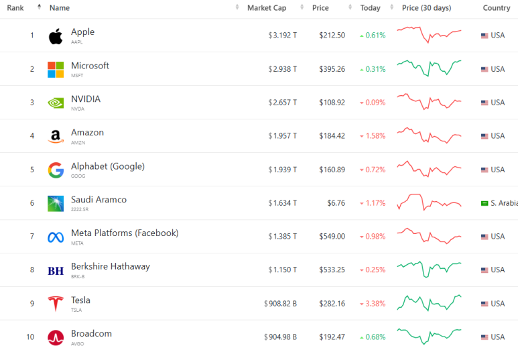518x352 pixels.
Task: Sort by Name using its arrows
Action: pyautogui.click(x=237, y=7)
